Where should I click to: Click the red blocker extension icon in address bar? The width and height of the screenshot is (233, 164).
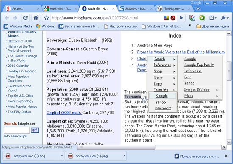click(x=173, y=18)
